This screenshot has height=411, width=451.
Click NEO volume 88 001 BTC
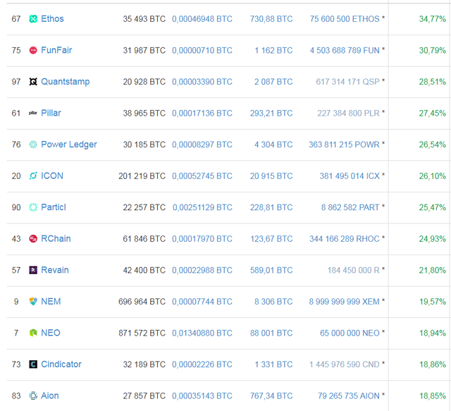pyautogui.click(x=271, y=333)
